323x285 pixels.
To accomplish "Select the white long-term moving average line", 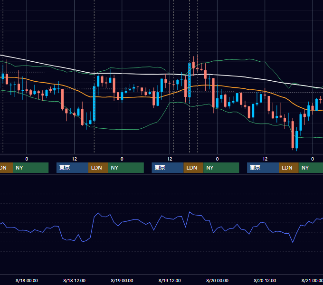I will [x=144, y=74].
